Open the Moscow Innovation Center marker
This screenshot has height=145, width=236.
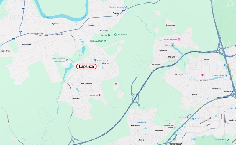pos(175,124)
